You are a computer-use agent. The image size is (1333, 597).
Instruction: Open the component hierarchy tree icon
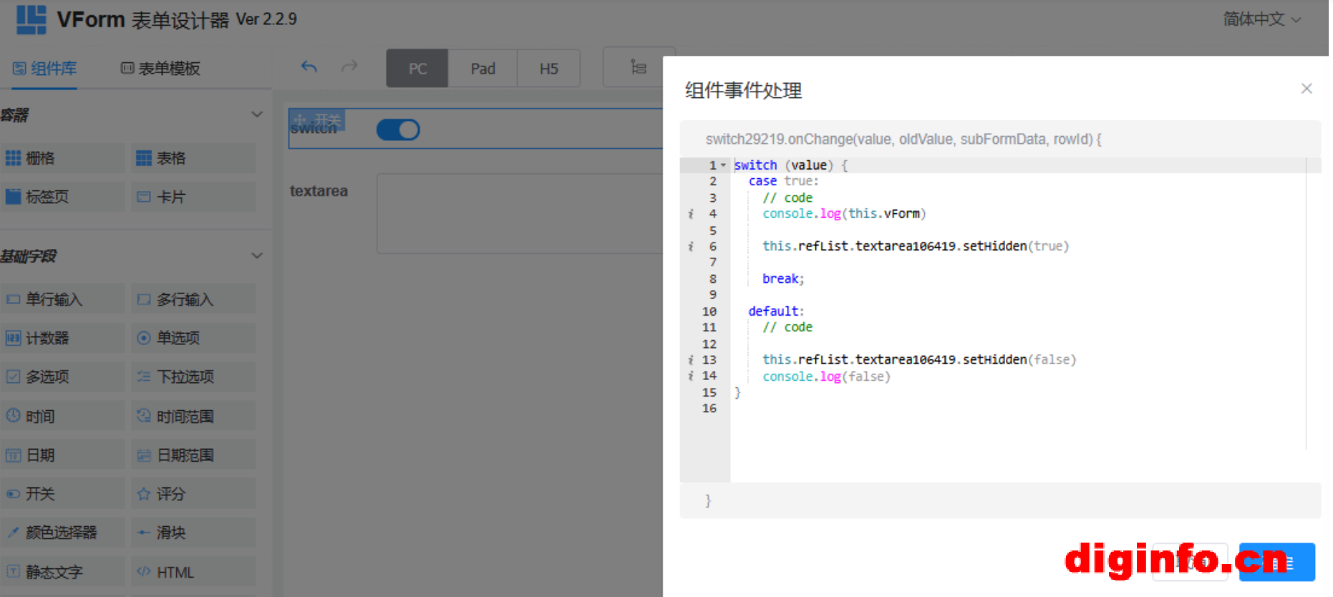[638, 67]
